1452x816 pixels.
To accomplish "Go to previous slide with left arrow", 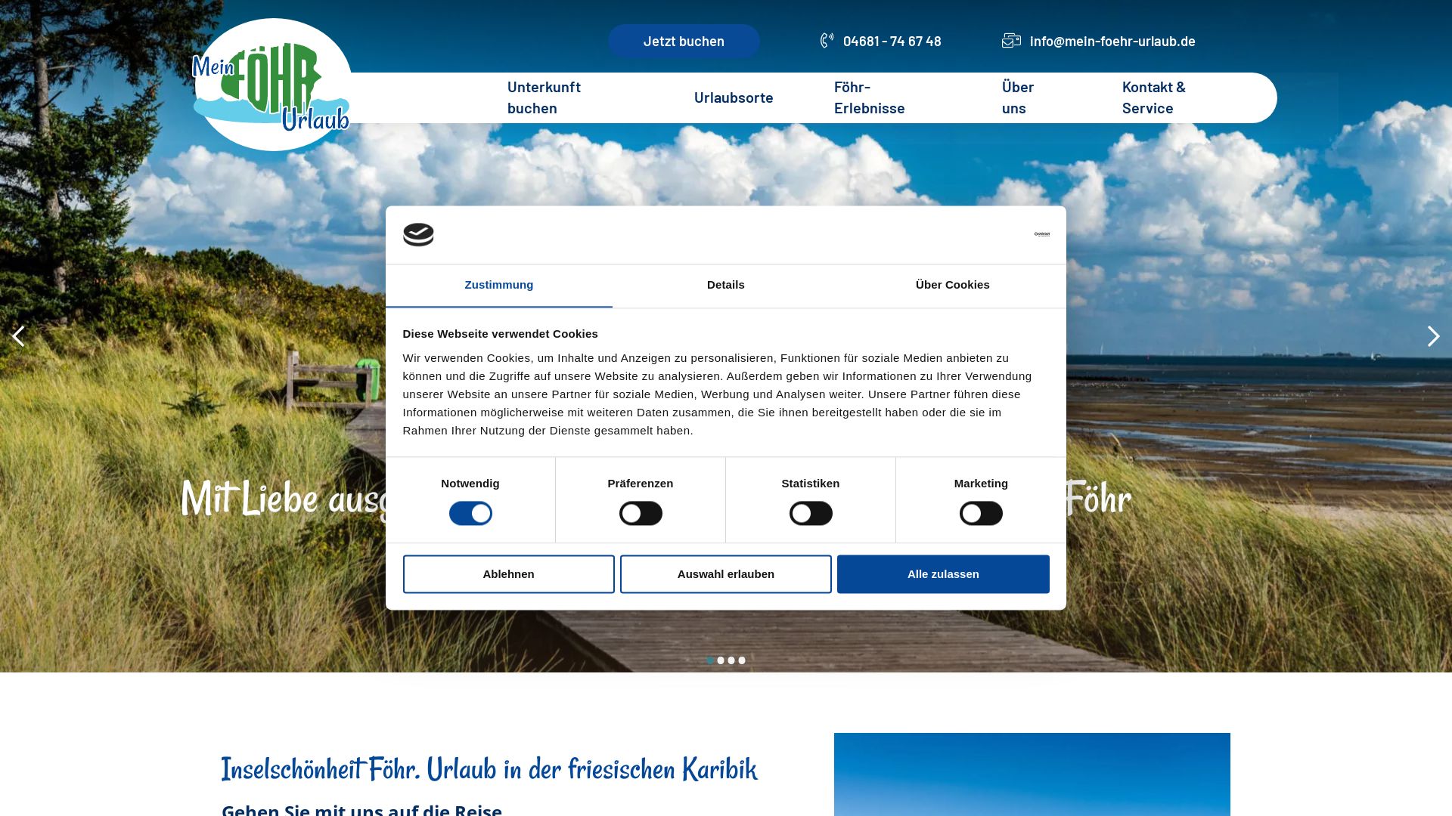I will pyautogui.click(x=18, y=336).
